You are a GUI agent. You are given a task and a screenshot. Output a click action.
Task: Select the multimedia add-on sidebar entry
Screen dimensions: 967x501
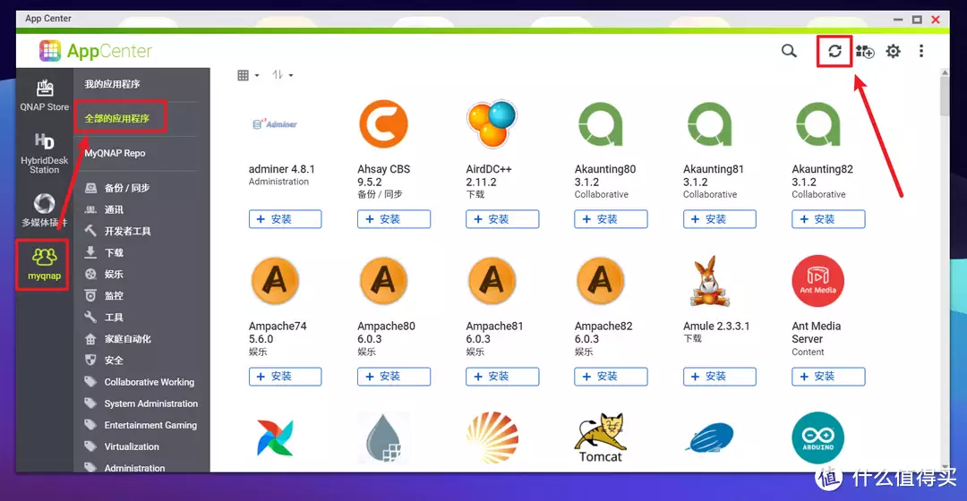point(45,209)
